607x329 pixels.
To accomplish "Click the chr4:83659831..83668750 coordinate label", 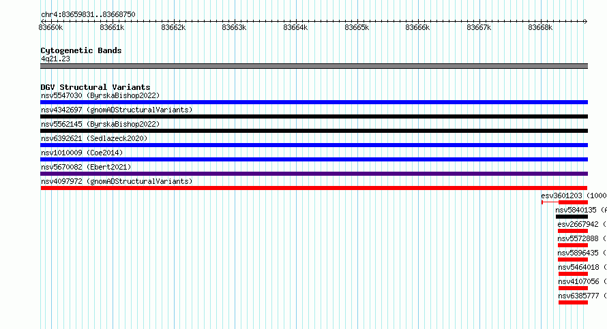I will [x=88, y=15].
